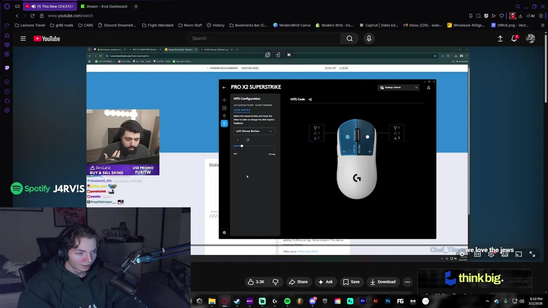Open the CapCut Video Editor bookmark

(379, 25)
